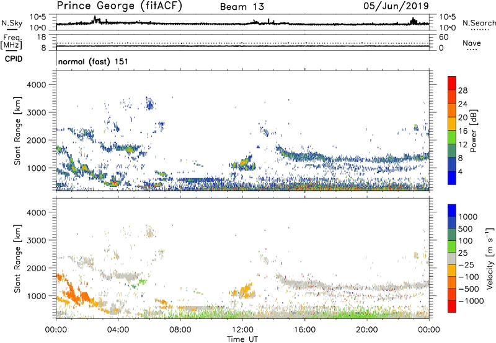Click the "N.Search" legend label

pos(479,23)
